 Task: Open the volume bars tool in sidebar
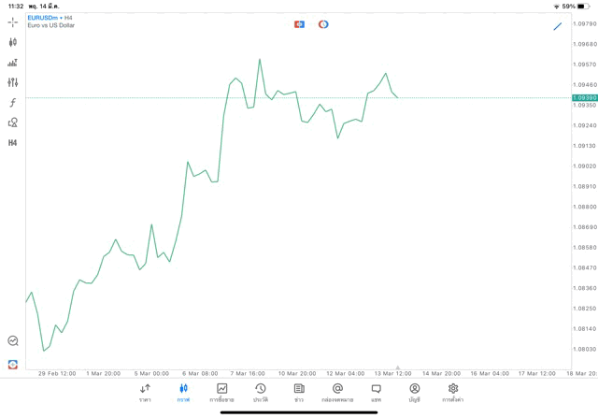pos(12,63)
